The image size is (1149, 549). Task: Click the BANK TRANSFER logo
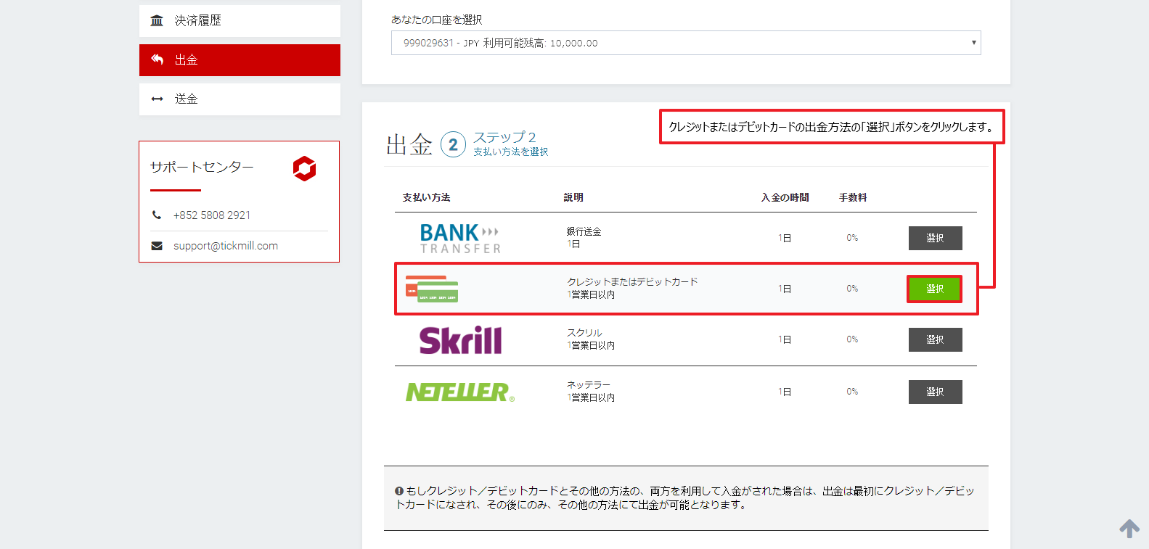460,238
